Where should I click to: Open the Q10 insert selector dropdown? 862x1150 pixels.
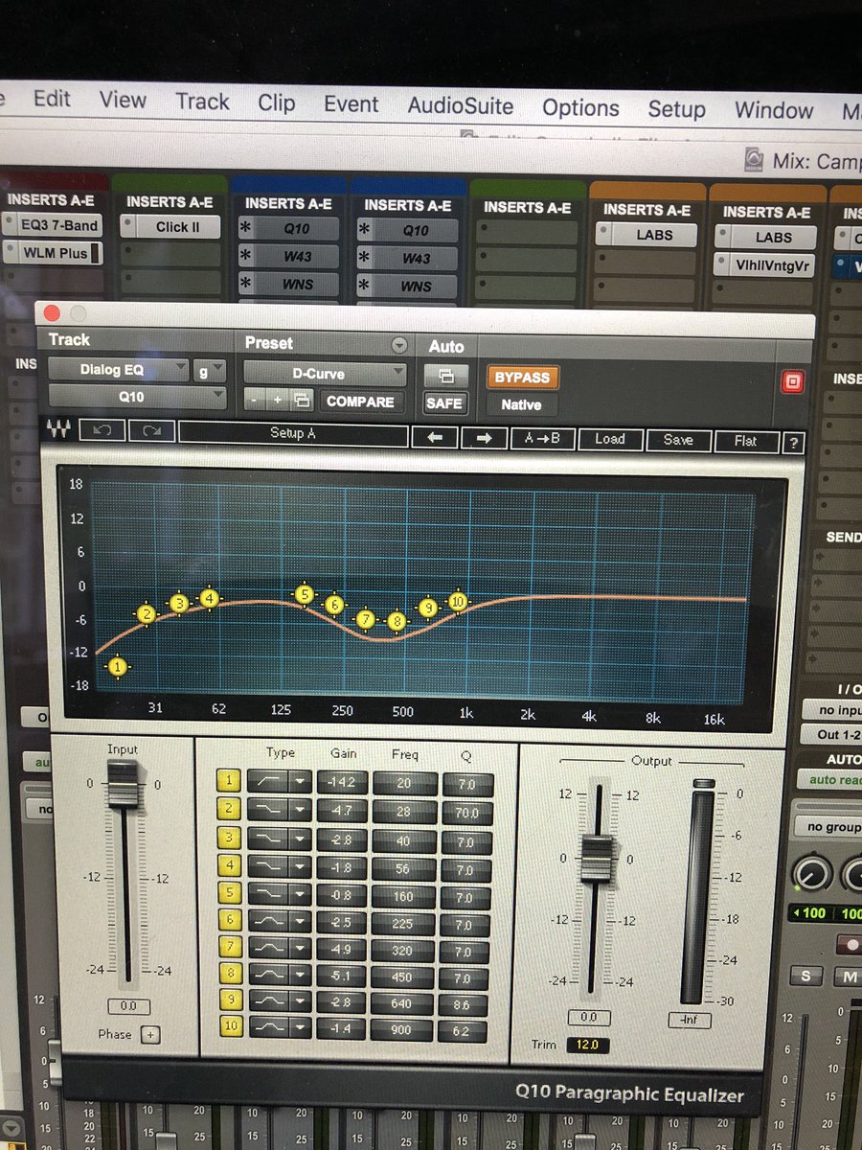click(x=138, y=395)
